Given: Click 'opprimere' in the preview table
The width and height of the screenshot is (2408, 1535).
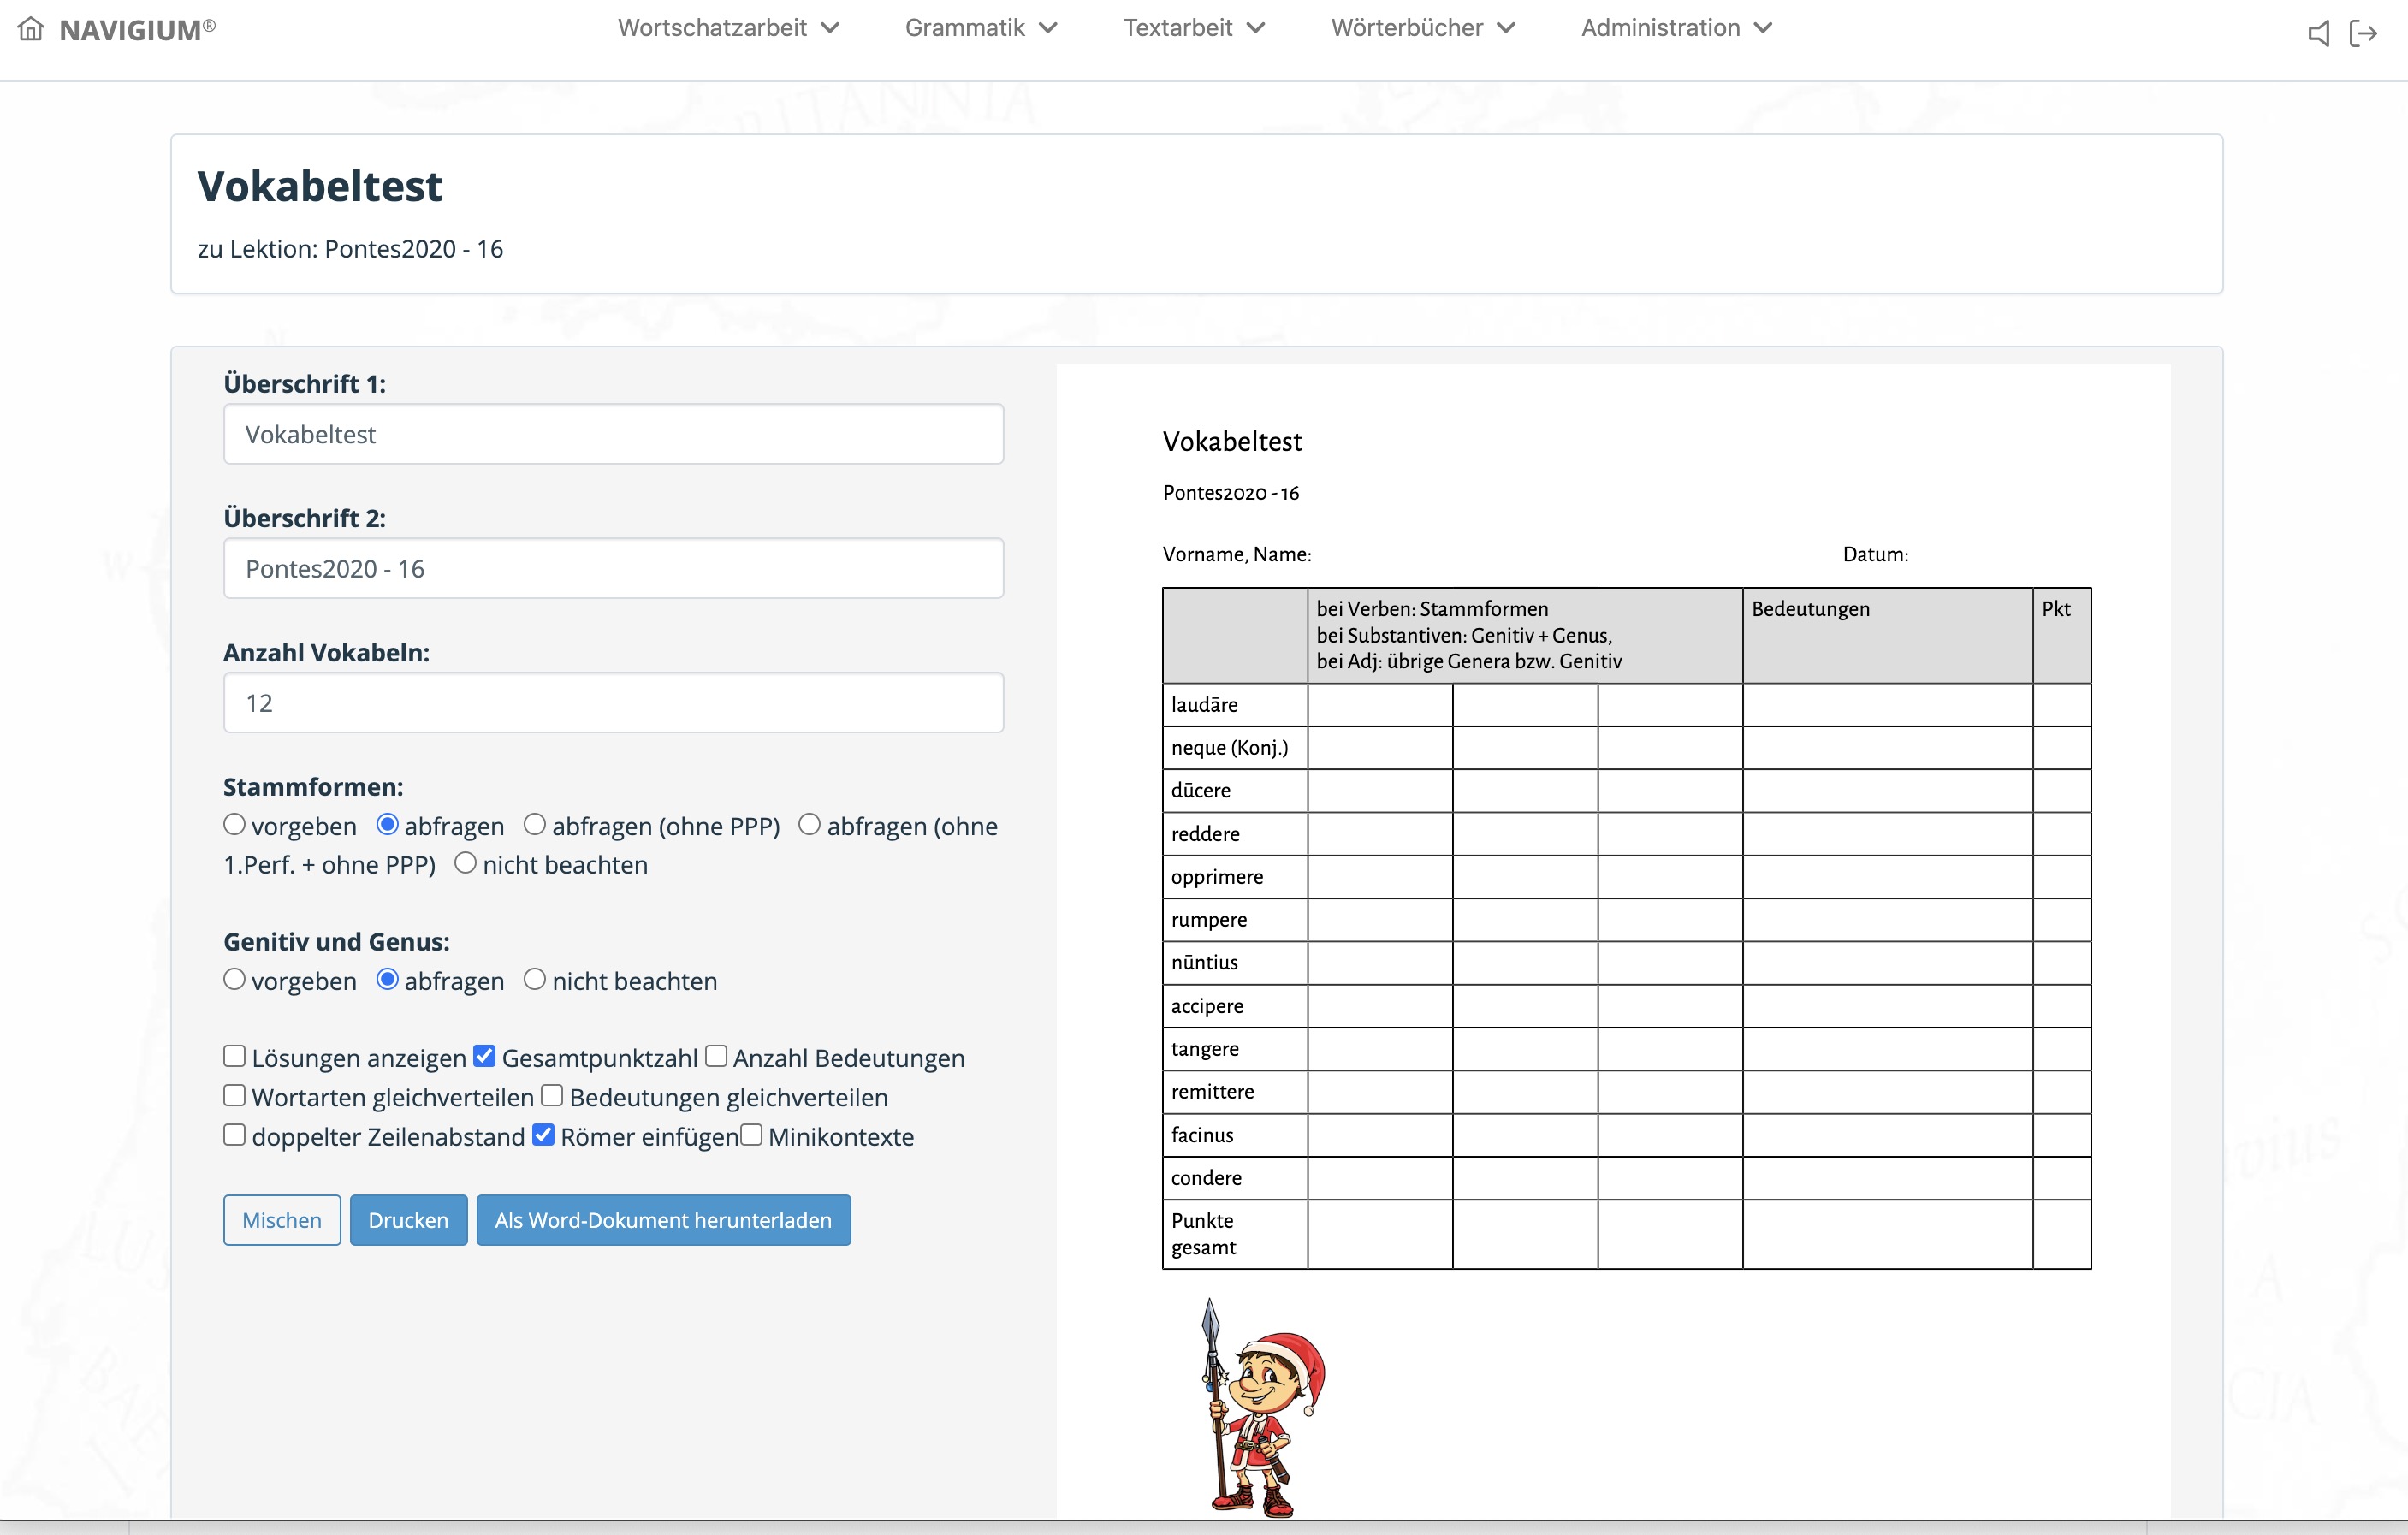Looking at the screenshot, I should coord(1217,877).
